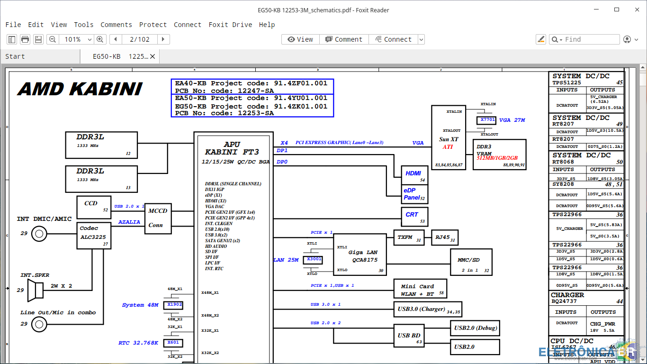This screenshot has width=647, height=364.
Task: Toggle the navigation panel sidebar icon
Action: click(x=12, y=39)
